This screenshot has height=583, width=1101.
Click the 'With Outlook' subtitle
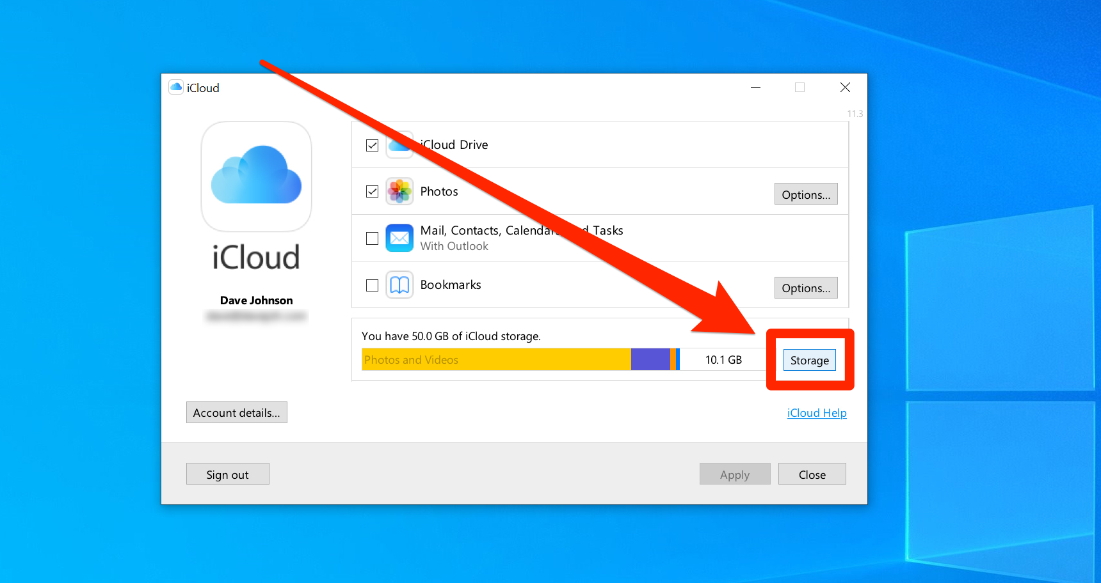(x=454, y=246)
